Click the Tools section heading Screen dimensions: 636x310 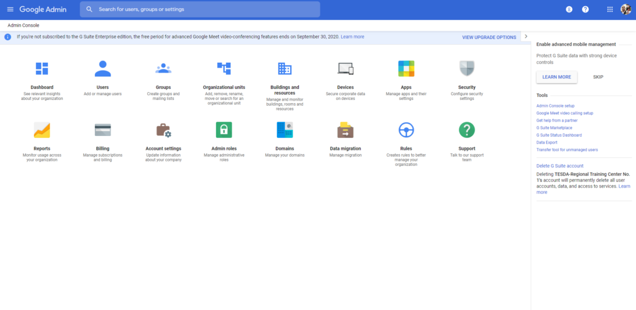542,95
